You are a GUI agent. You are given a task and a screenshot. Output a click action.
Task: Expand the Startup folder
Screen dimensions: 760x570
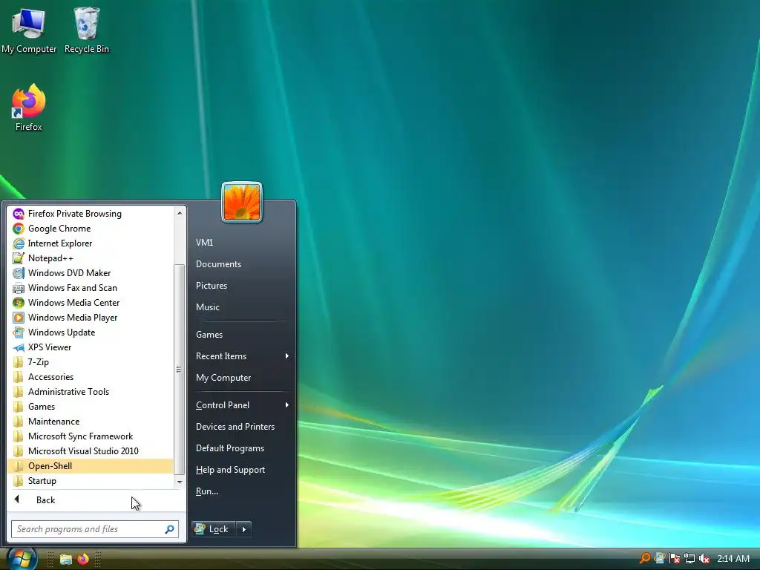(x=91, y=481)
